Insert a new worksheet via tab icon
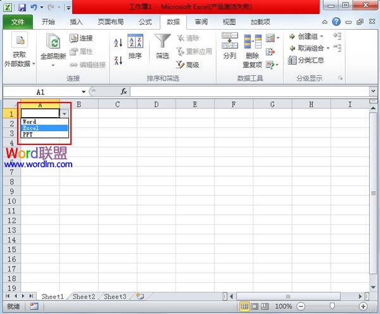 (140, 296)
